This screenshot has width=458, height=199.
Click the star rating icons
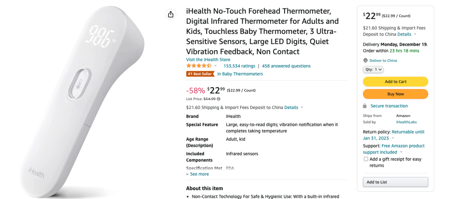pyautogui.click(x=199, y=66)
